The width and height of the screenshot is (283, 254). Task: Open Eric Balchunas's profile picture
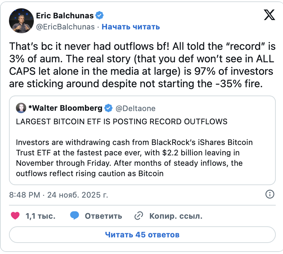21,21
